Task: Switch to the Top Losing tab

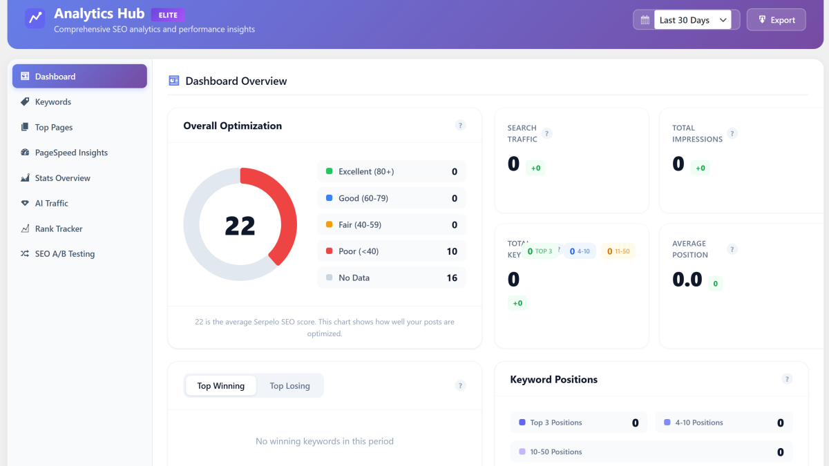Action: point(289,385)
